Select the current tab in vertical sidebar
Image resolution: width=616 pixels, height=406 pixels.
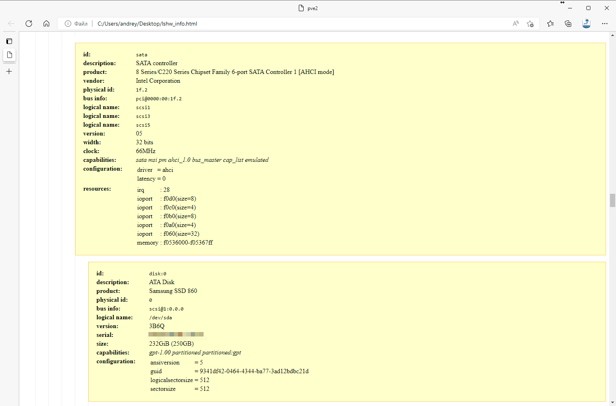tap(9, 55)
